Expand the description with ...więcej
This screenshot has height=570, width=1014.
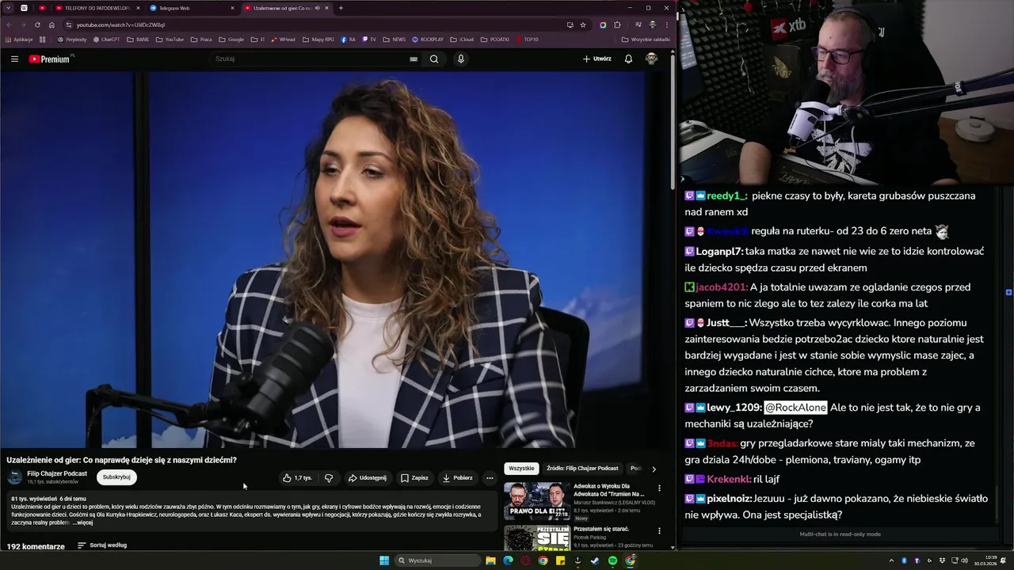pyautogui.click(x=83, y=522)
